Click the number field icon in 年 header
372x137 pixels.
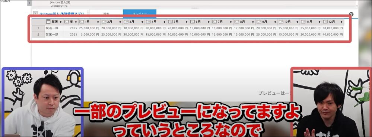coord(67,22)
